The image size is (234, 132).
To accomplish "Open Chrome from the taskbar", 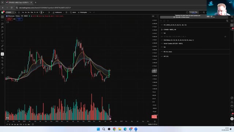I will 114,129.
